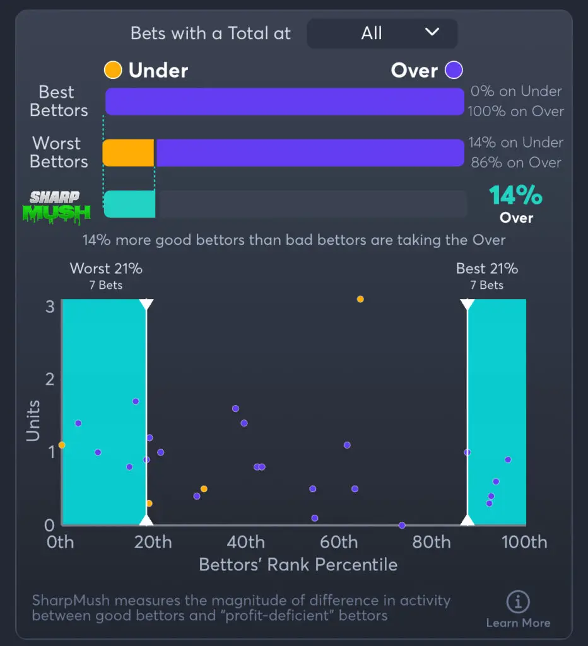Click the orange Under legend circle

(x=113, y=70)
